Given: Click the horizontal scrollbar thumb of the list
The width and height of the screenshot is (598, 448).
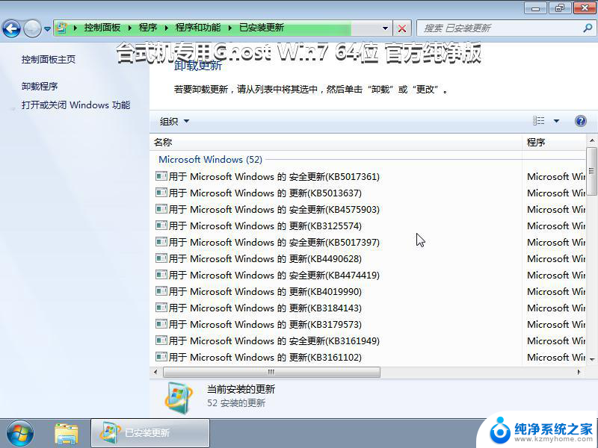Looking at the screenshot, I should point(271,372).
